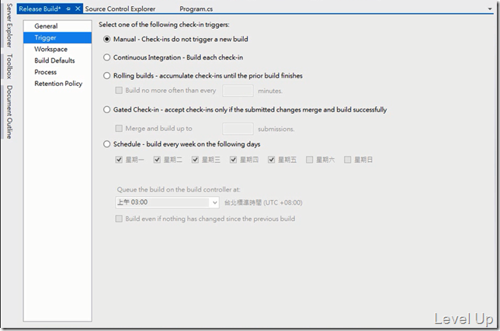Choose the Manual trigger radio button
The image size is (500, 331).
(x=107, y=40)
